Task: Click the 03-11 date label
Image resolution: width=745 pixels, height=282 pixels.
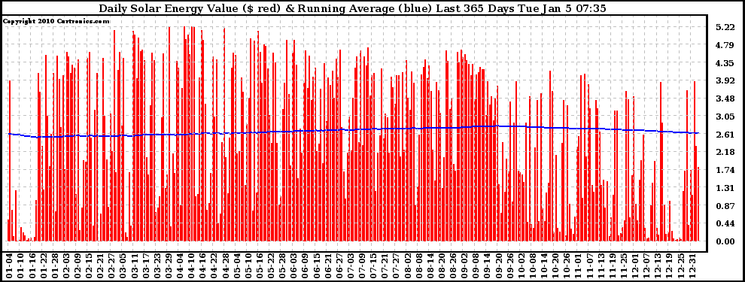Action: (135, 265)
